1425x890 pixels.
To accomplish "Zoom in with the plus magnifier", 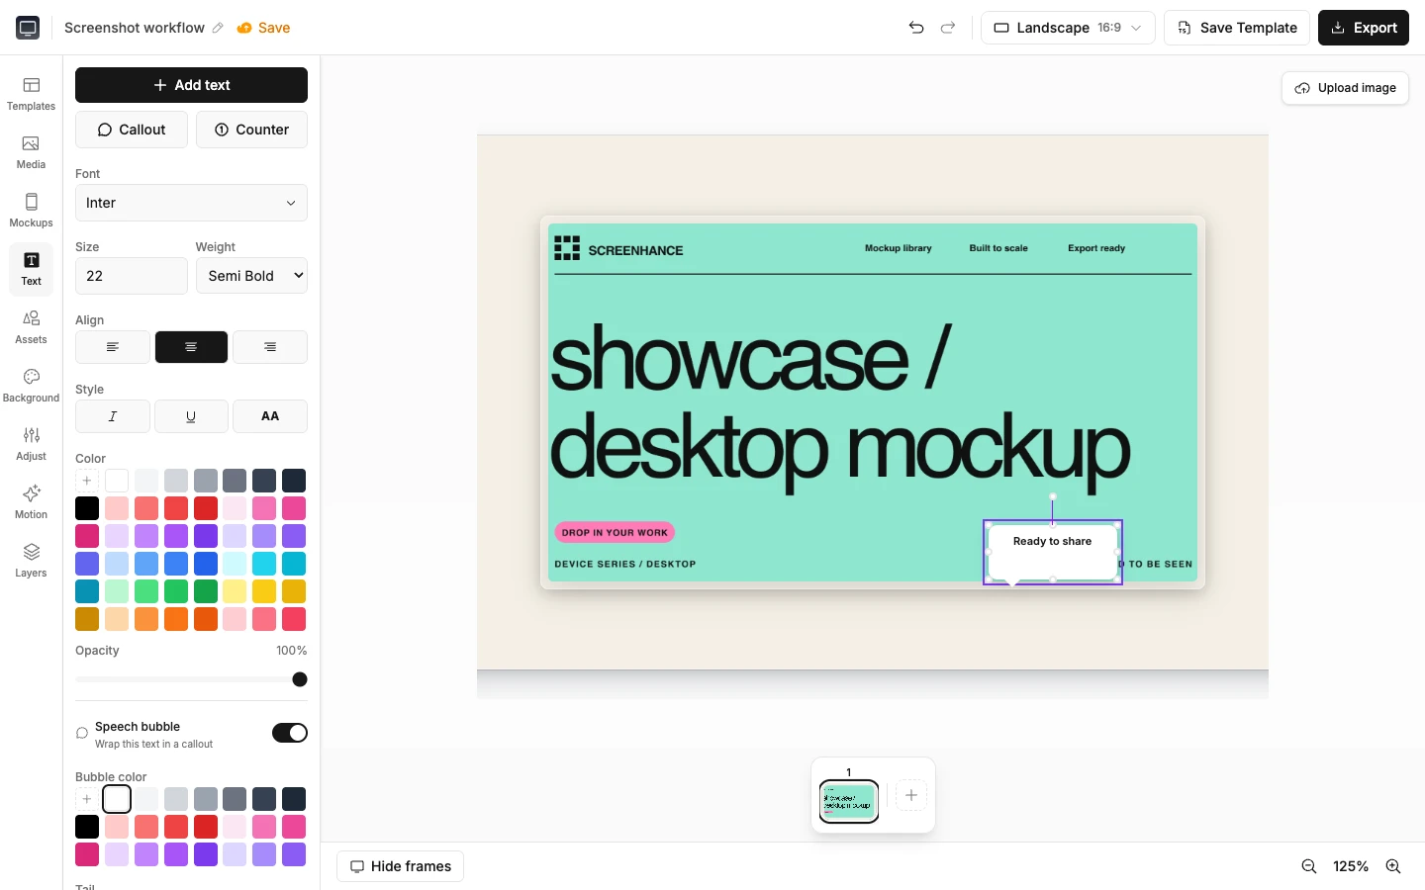I will pos(1393,866).
